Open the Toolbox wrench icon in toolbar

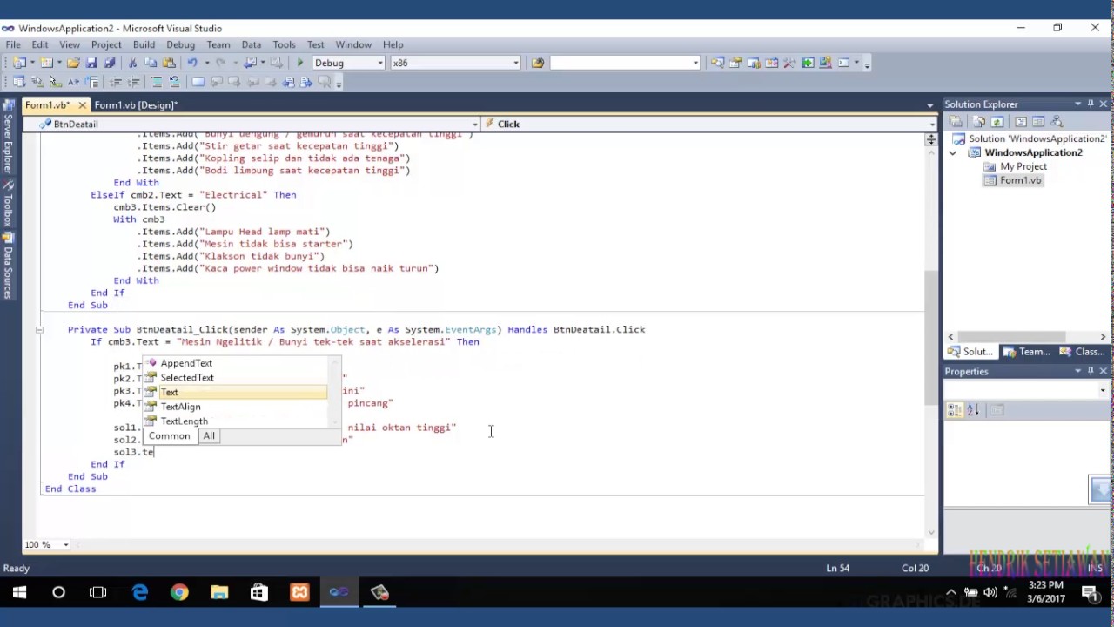click(x=789, y=63)
